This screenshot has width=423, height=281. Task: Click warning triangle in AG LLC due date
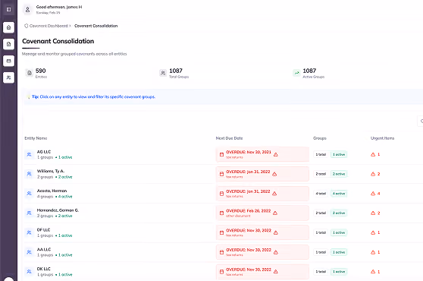[x=276, y=155]
